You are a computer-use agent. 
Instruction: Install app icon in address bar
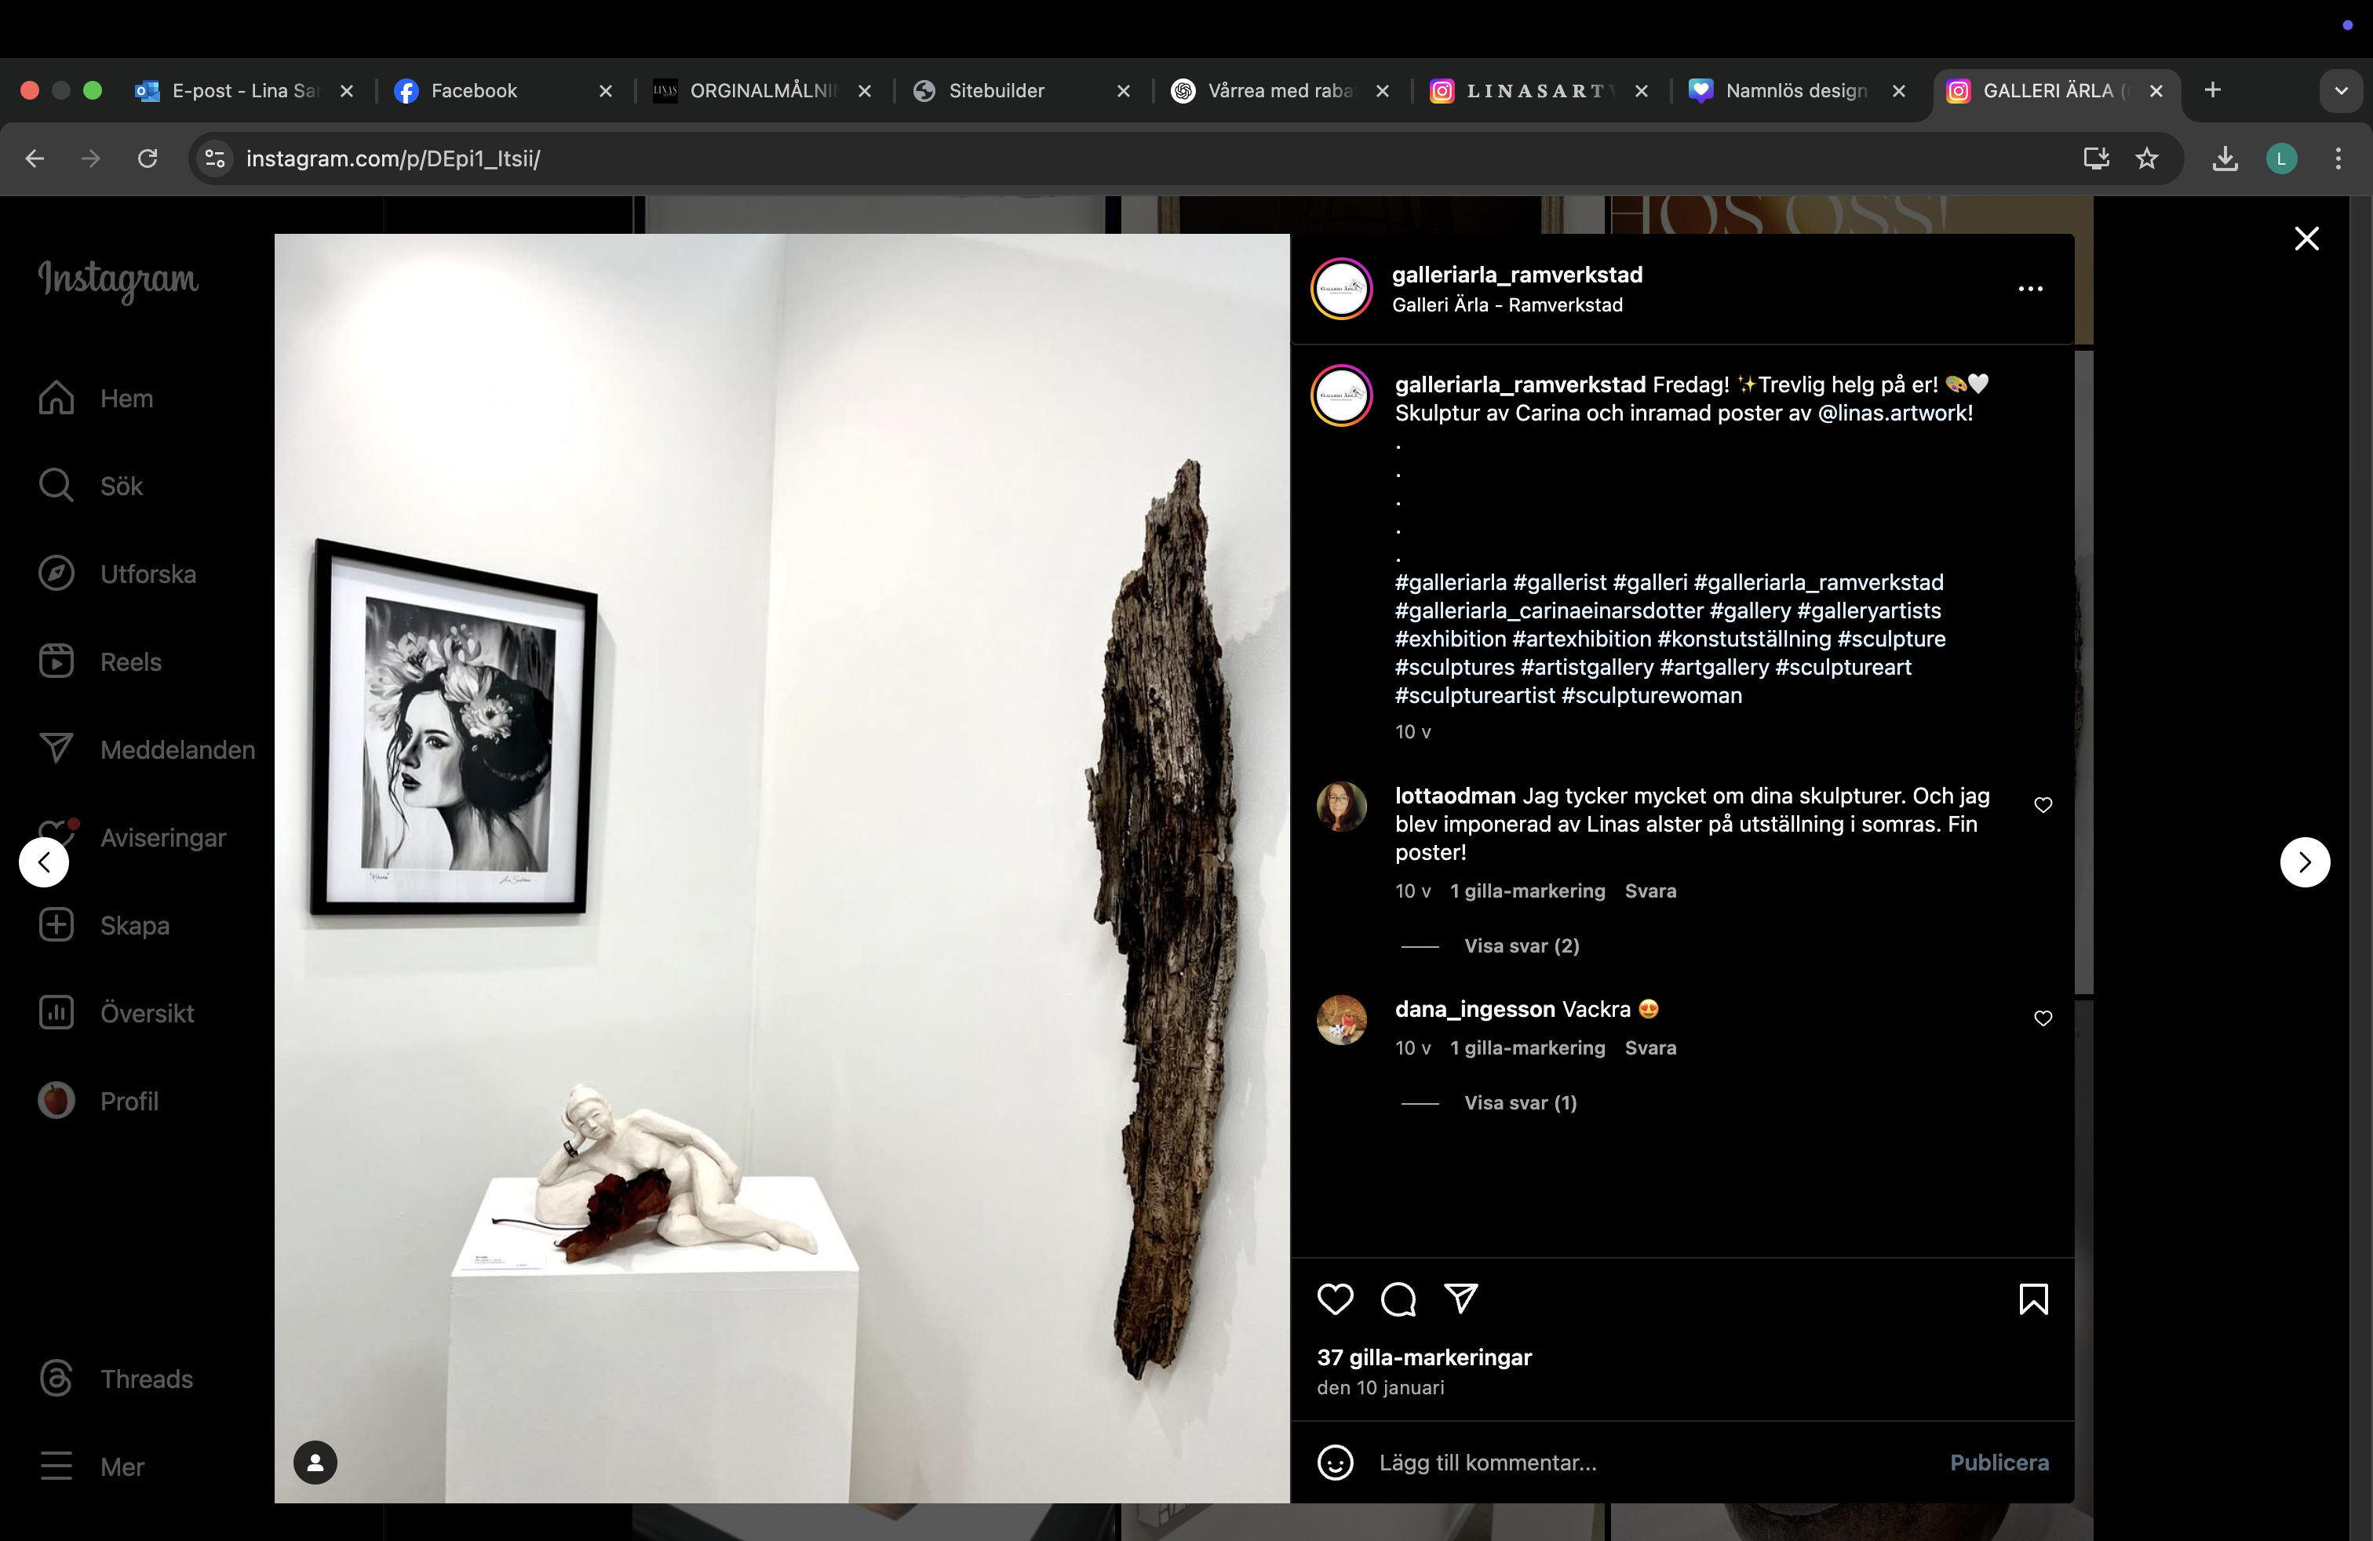tap(2095, 158)
